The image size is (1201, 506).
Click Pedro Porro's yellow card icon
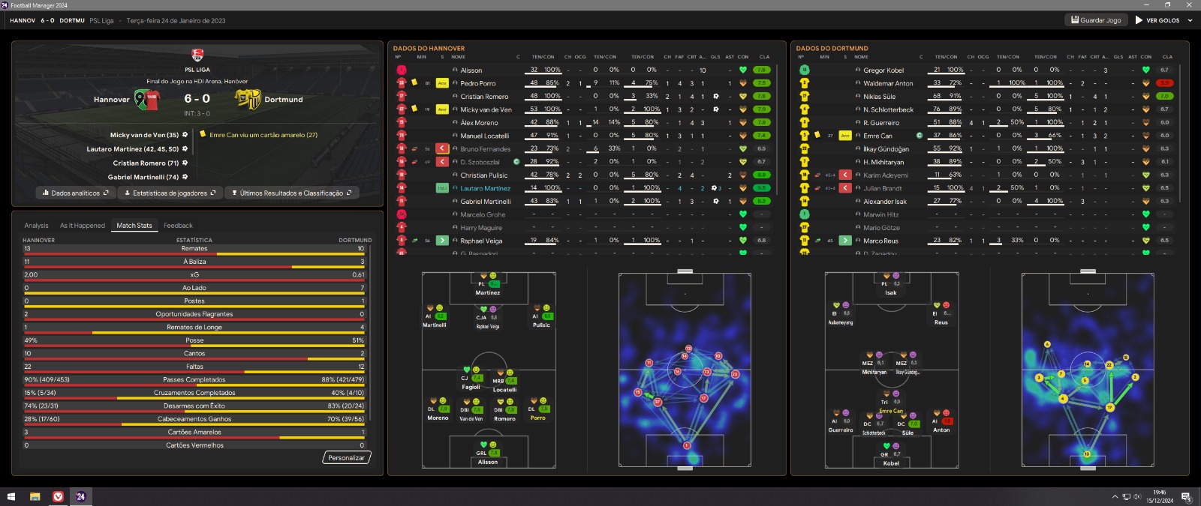point(414,82)
